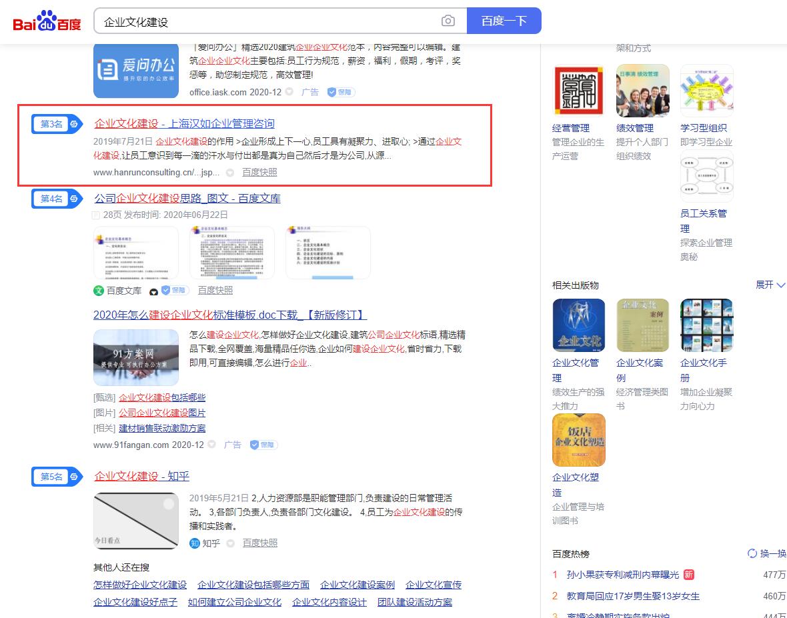This screenshot has height=618, width=787.
Task: Open 公司企业文化建设思路 百度文库 link
Action: point(187,198)
